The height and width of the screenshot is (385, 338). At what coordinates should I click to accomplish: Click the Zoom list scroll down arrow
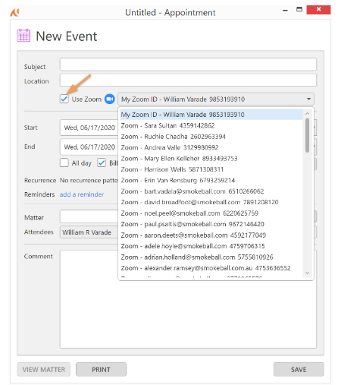pyautogui.click(x=307, y=273)
